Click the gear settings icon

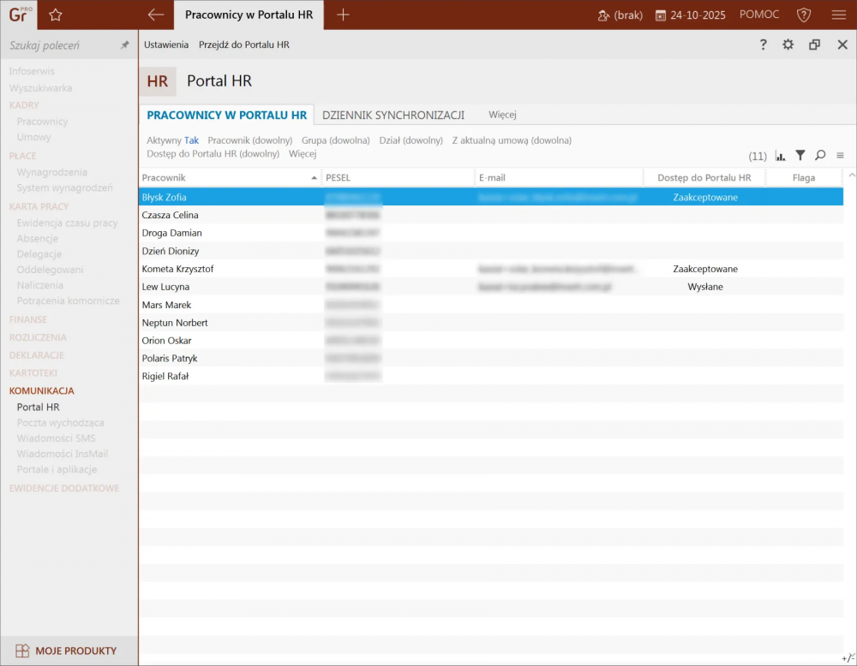(x=788, y=45)
